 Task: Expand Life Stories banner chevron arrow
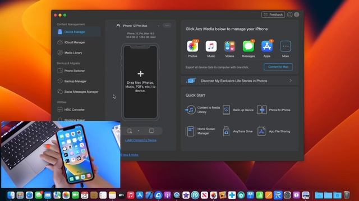[x=291, y=80]
